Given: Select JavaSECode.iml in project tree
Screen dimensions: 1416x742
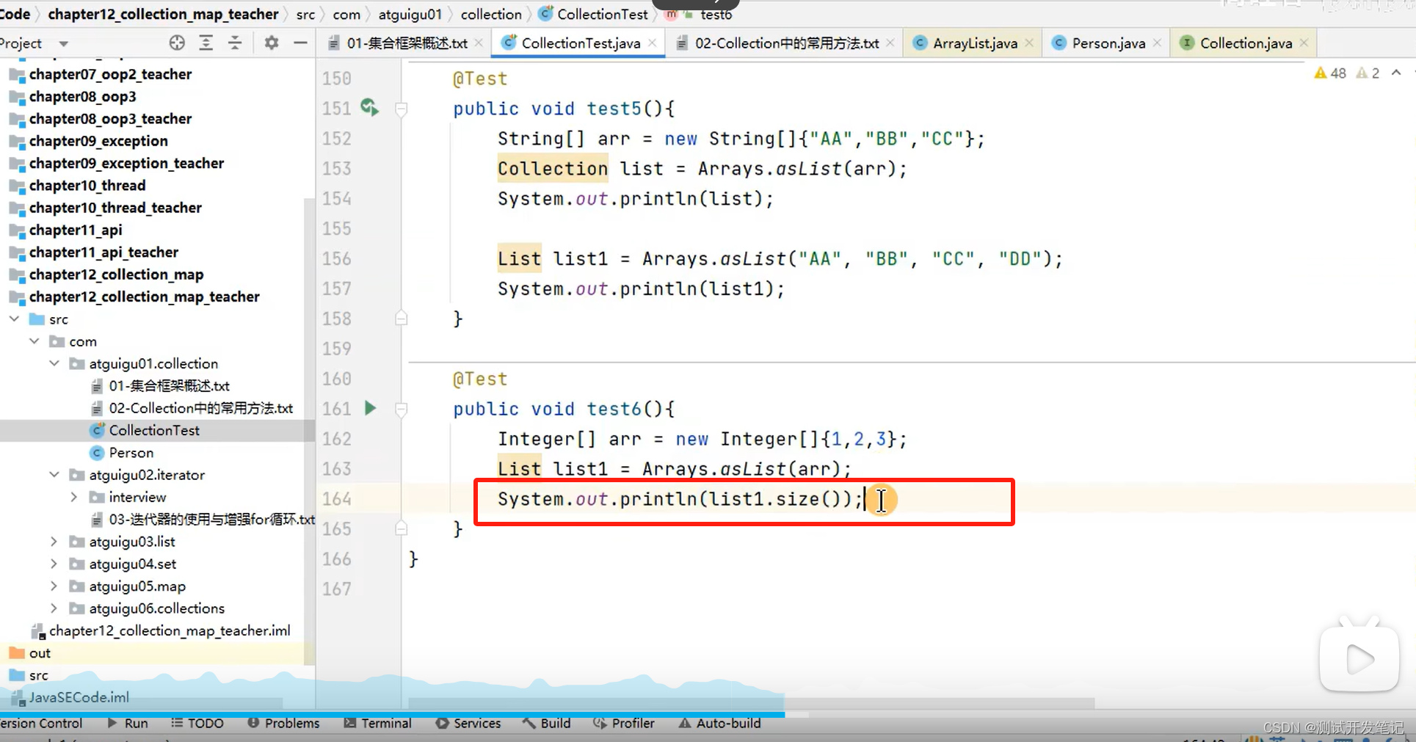Looking at the screenshot, I should pyautogui.click(x=79, y=697).
